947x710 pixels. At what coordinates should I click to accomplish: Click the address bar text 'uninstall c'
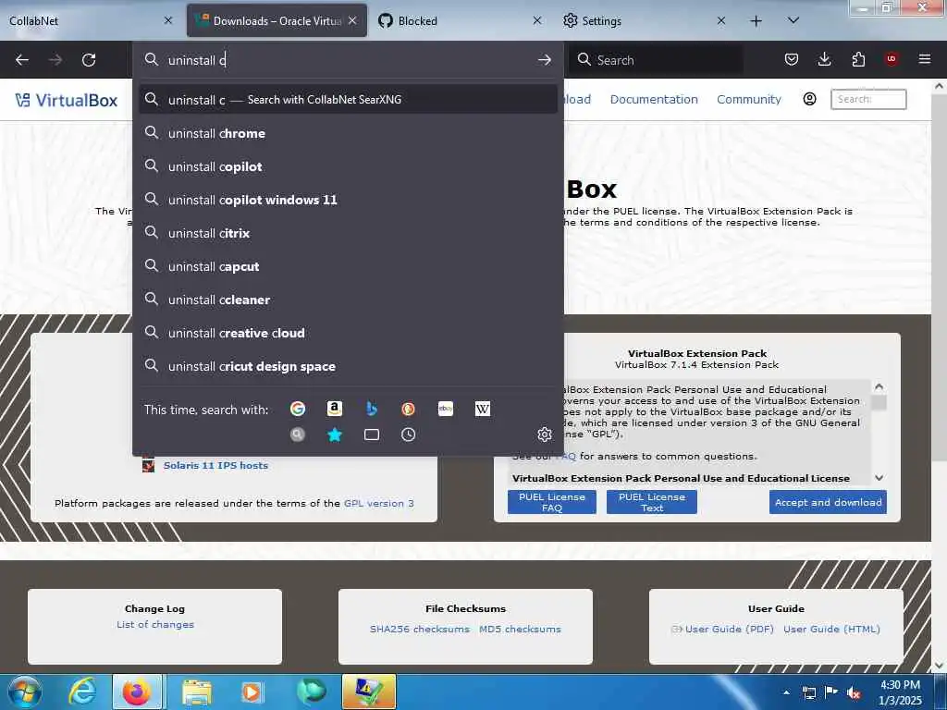(197, 60)
